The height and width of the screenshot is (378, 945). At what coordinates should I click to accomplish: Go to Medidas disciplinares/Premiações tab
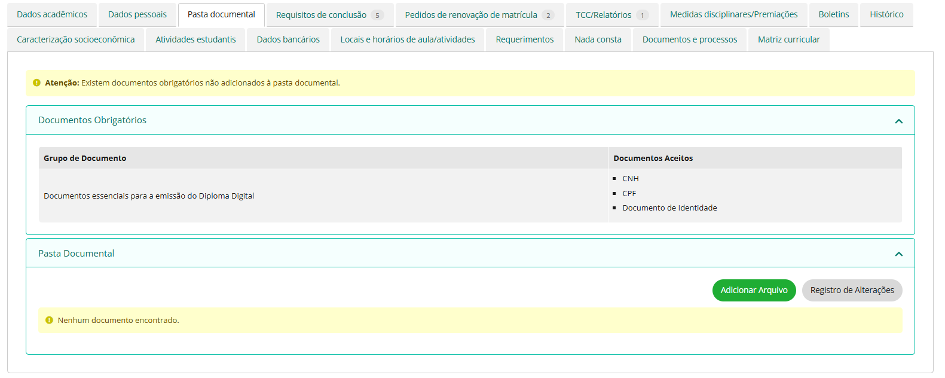click(733, 14)
